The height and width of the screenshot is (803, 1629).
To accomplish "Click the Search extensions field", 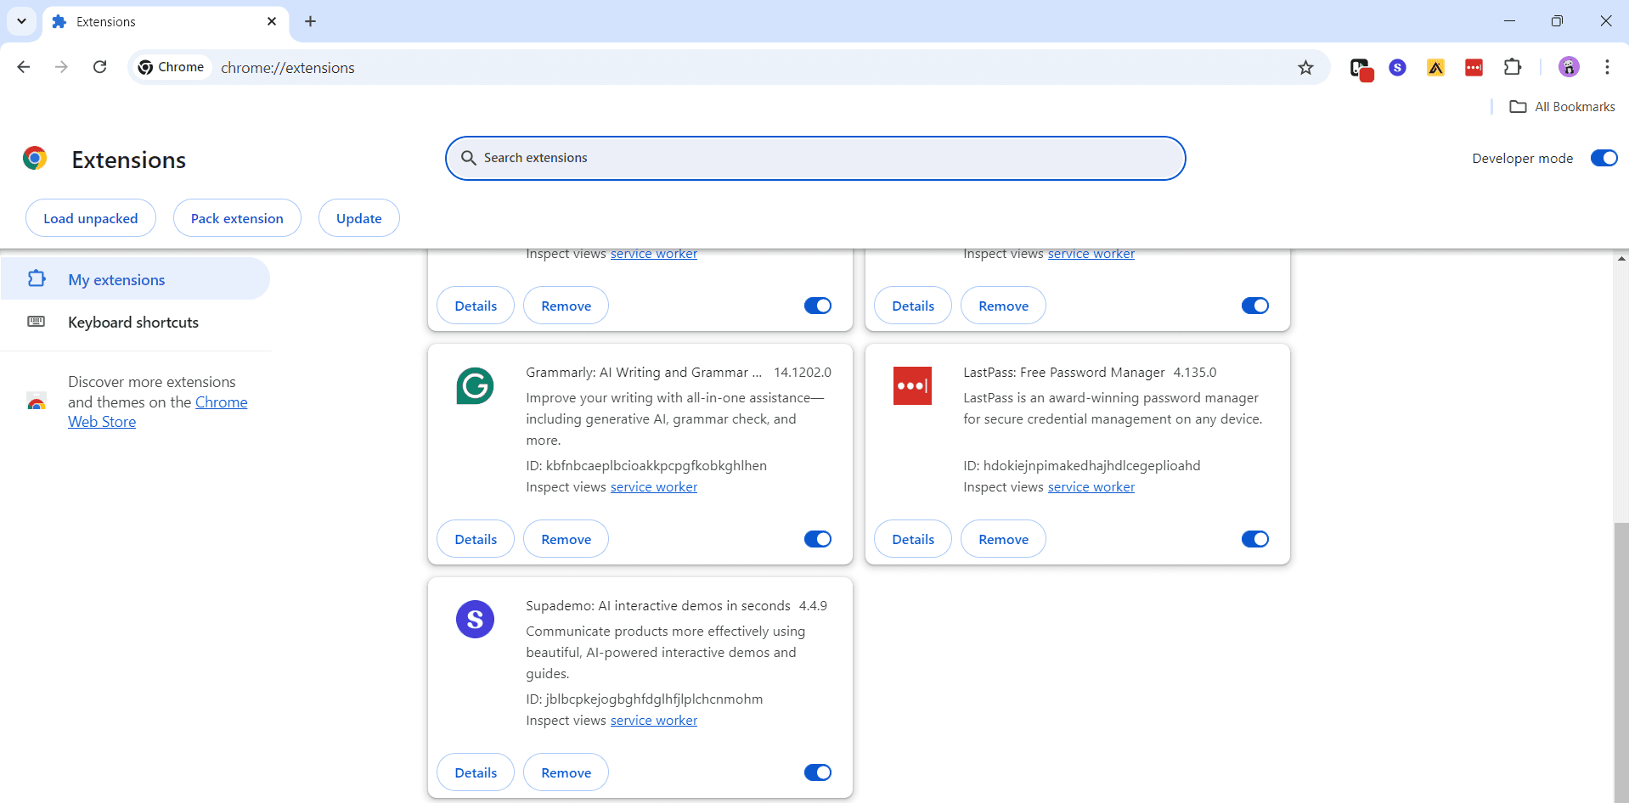I will [x=815, y=159].
